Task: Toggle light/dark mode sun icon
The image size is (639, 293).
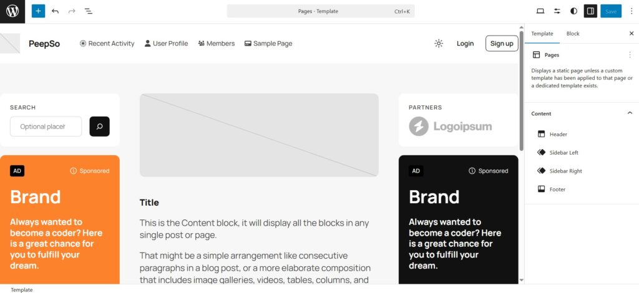Action: [439, 44]
